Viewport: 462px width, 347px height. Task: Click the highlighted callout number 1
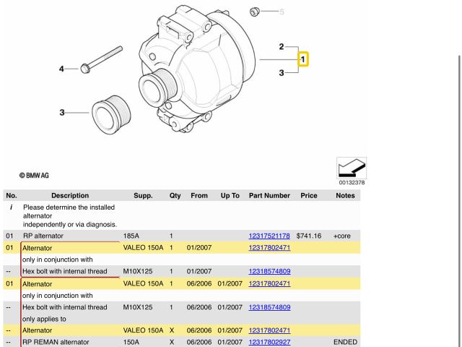[304, 59]
